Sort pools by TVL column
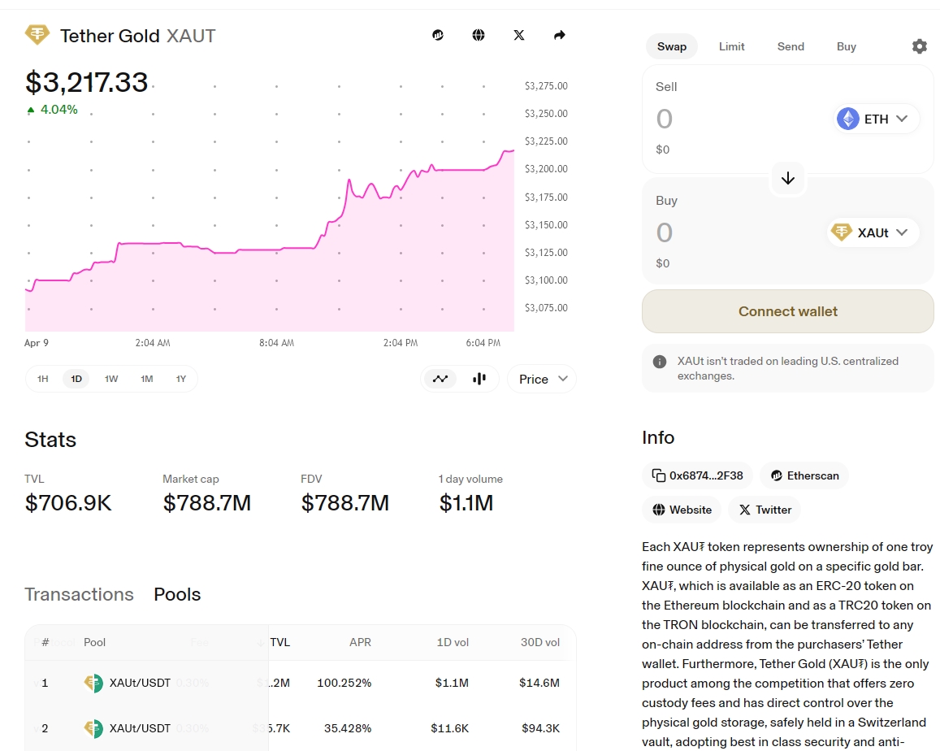The image size is (940, 751). [x=280, y=642]
